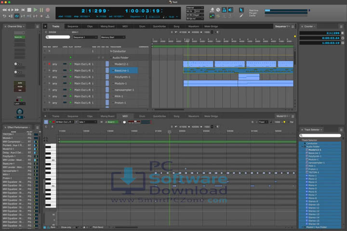Open the frame rate dropdown
This screenshot has width=347, height=231.
(x=195, y=19)
